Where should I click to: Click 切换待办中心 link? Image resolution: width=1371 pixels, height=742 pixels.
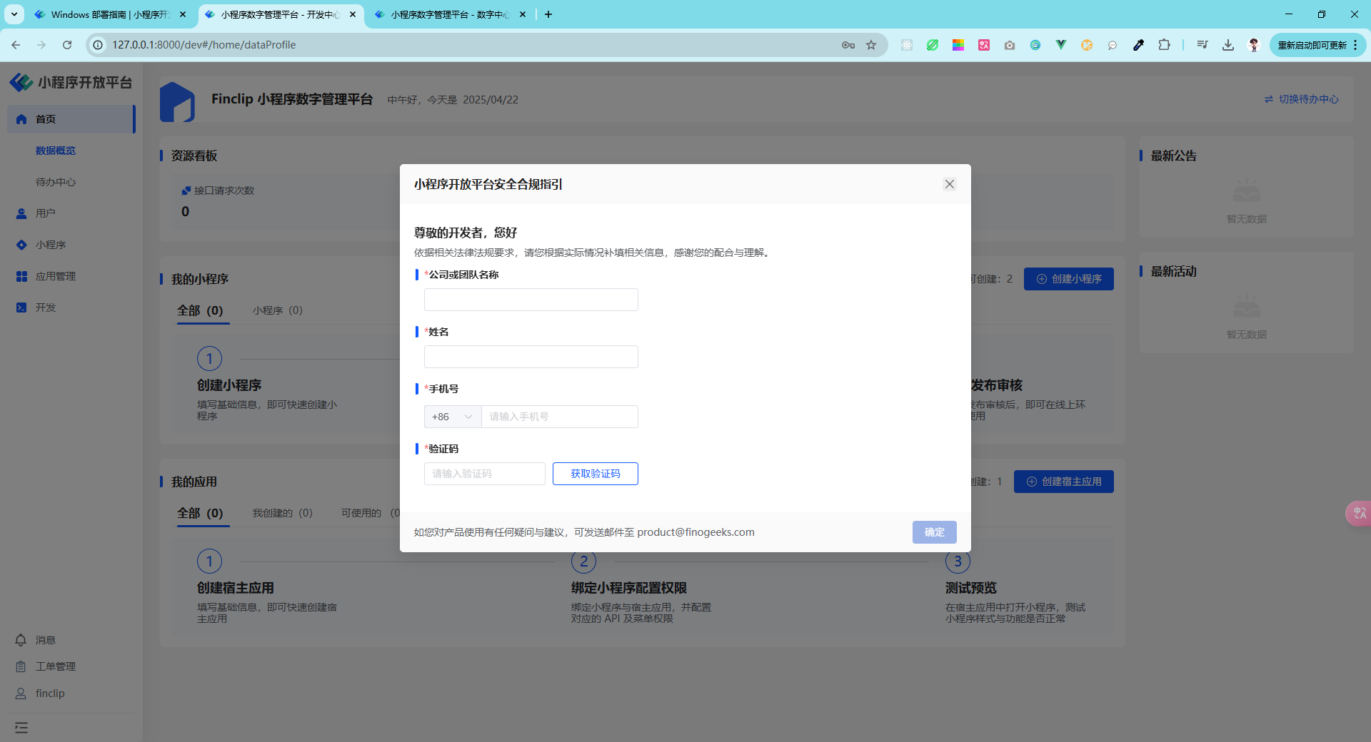[1302, 99]
